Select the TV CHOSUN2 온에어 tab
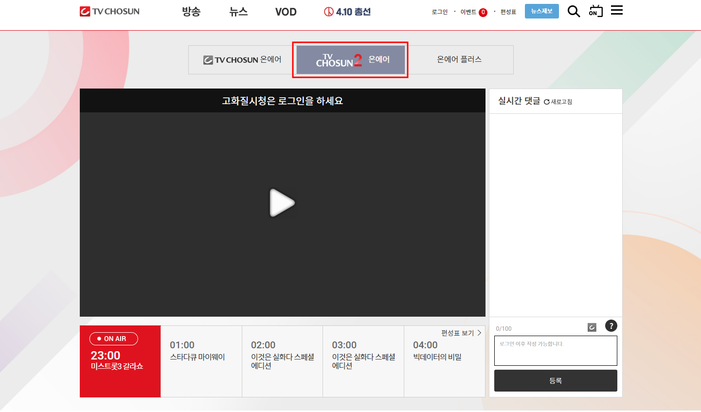This screenshot has height=412, width=701. pos(350,60)
